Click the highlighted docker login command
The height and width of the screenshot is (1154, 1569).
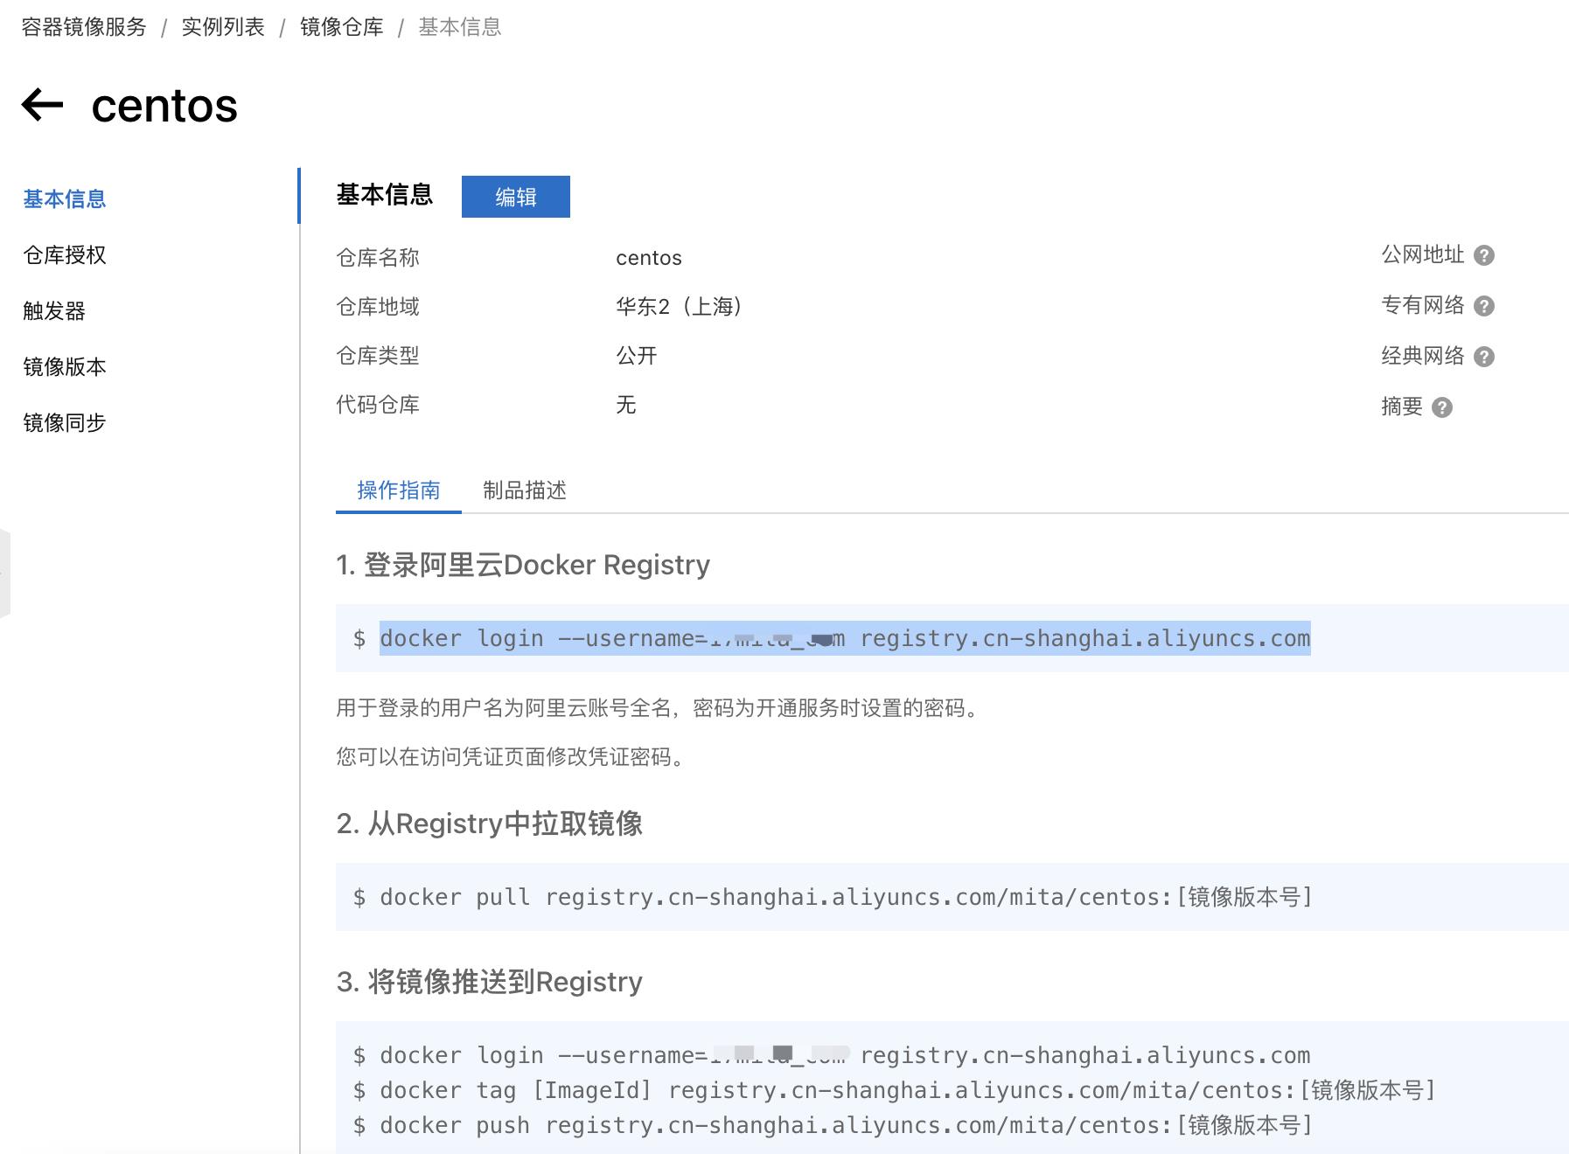845,638
